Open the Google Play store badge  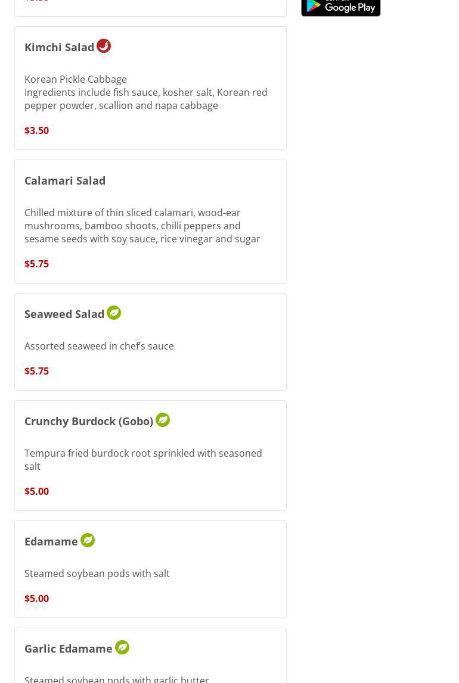[340, 7]
